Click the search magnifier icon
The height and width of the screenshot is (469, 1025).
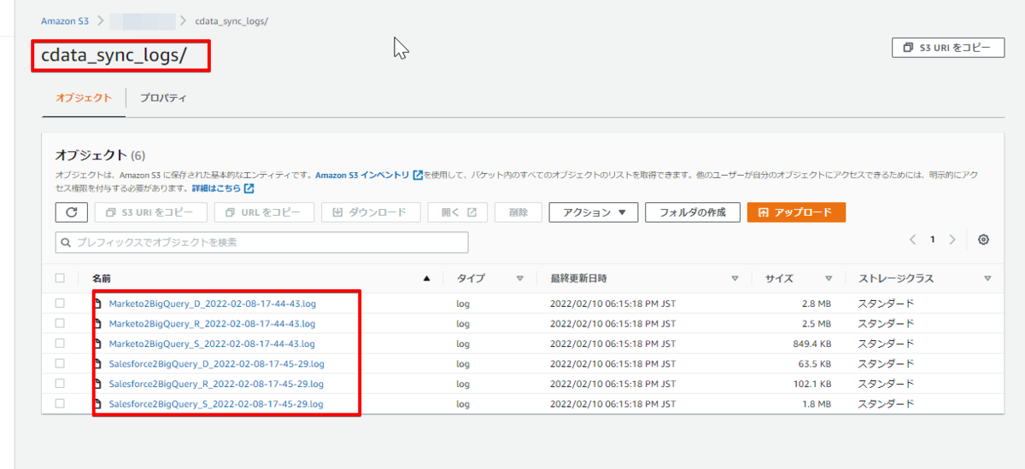click(67, 242)
